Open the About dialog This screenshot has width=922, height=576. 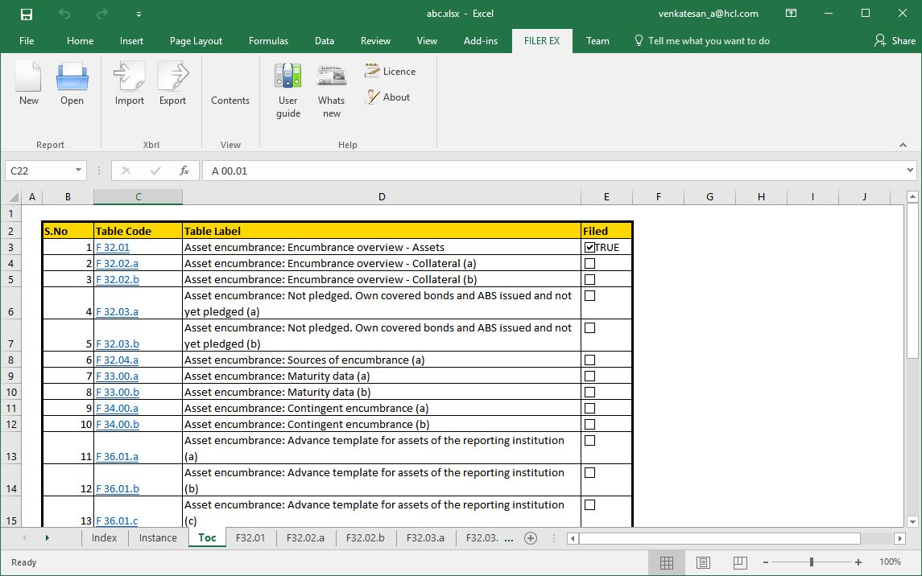tap(387, 97)
